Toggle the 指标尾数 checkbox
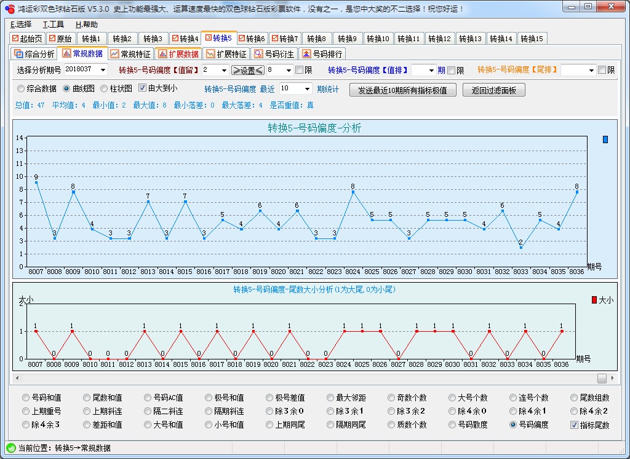 click(x=575, y=425)
